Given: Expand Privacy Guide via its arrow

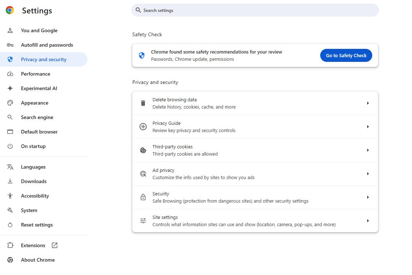Looking at the screenshot, I should [368, 127].
